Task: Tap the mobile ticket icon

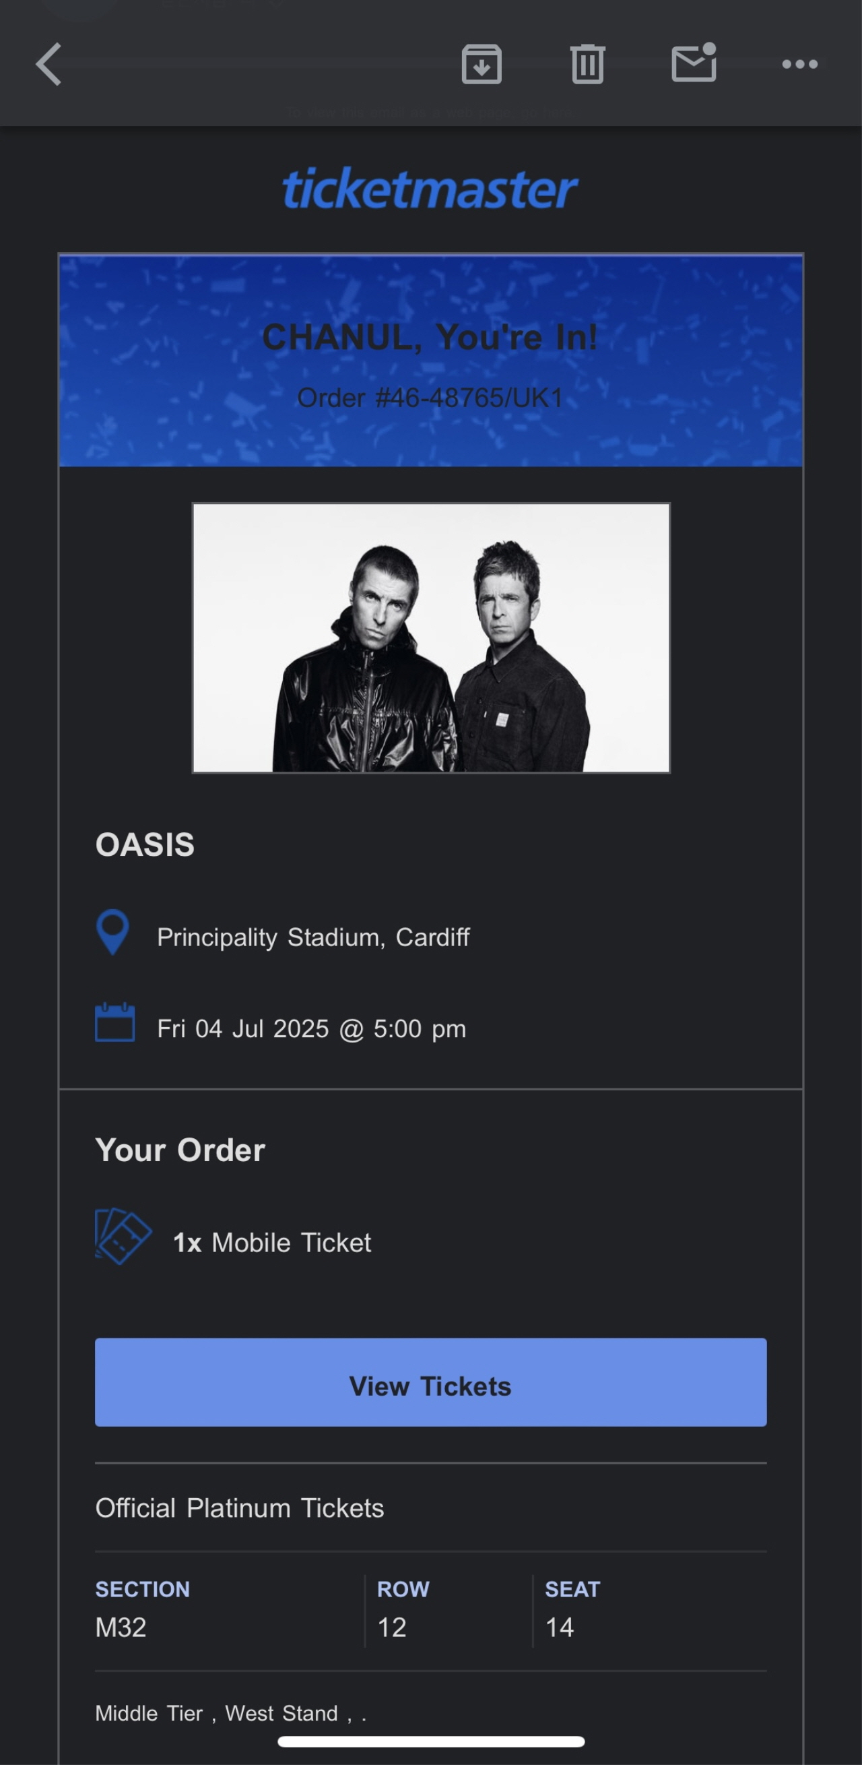Action: (x=123, y=1235)
